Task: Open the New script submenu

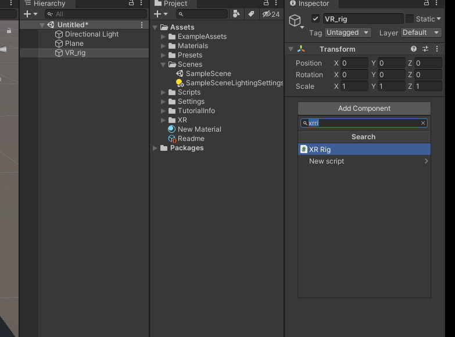Action: (364, 161)
